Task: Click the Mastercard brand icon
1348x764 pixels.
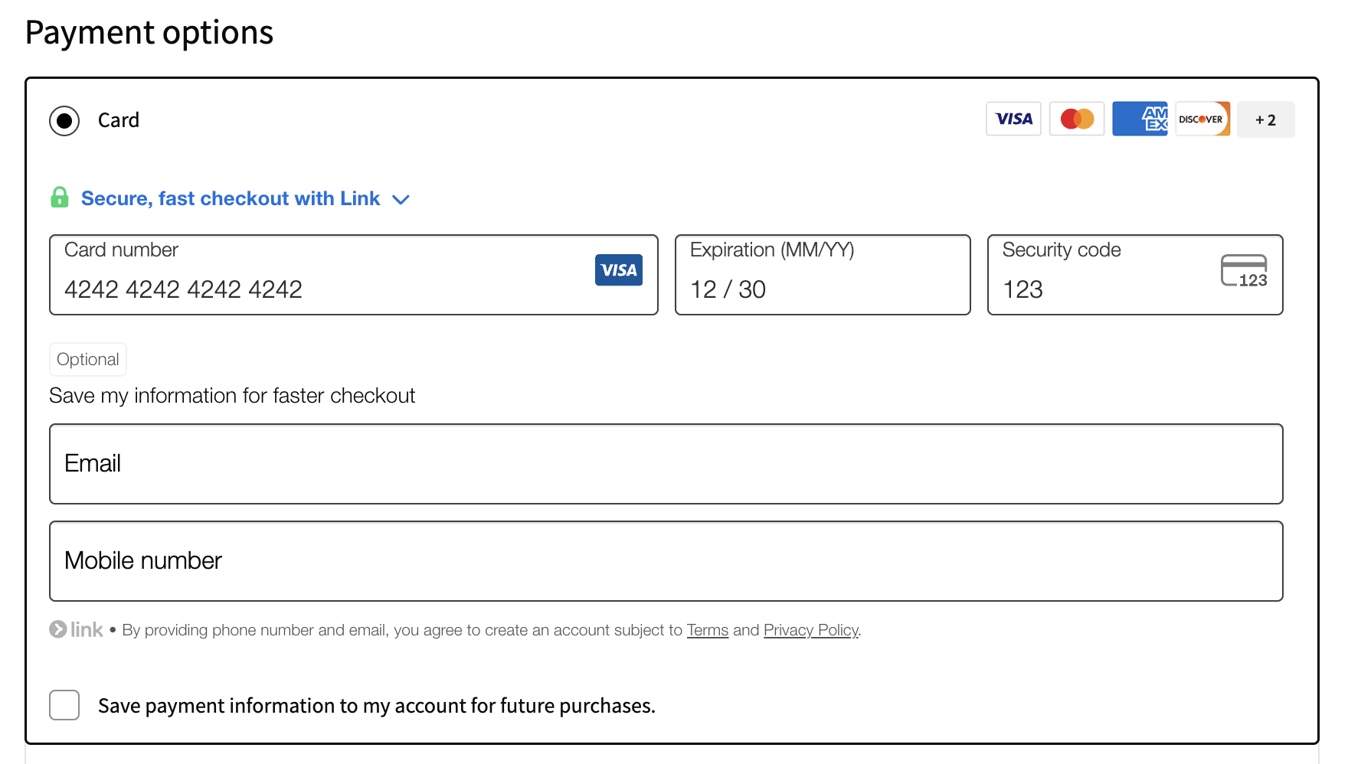Action: click(1076, 119)
